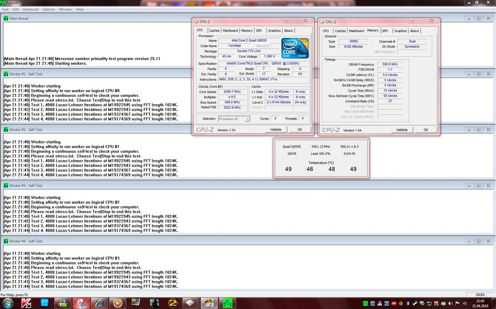Switch to SPD tab in right CPU-Z window

click(385, 31)
